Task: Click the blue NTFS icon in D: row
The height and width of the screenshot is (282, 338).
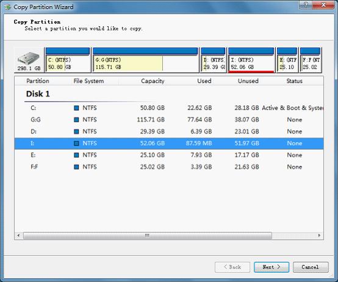Action: pos(76,132)
